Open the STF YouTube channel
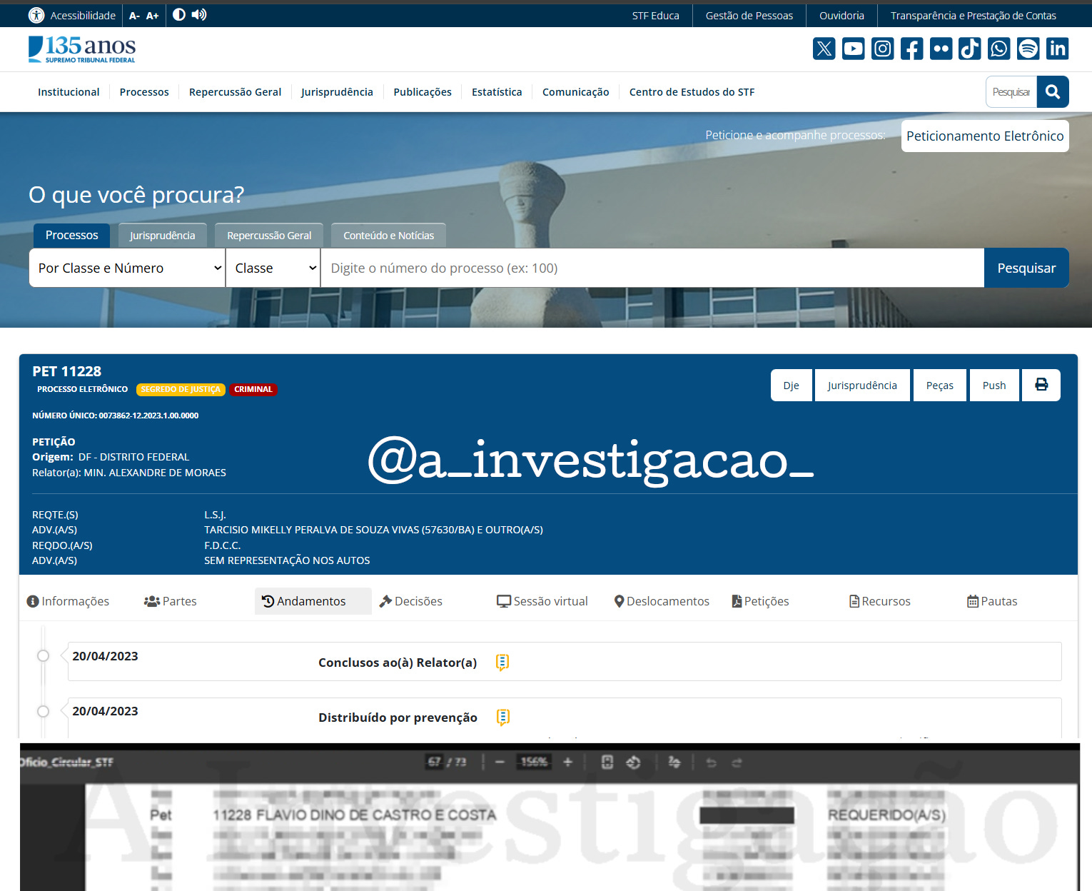Viewport: 1092px width, 891px height. pos(854,49)
